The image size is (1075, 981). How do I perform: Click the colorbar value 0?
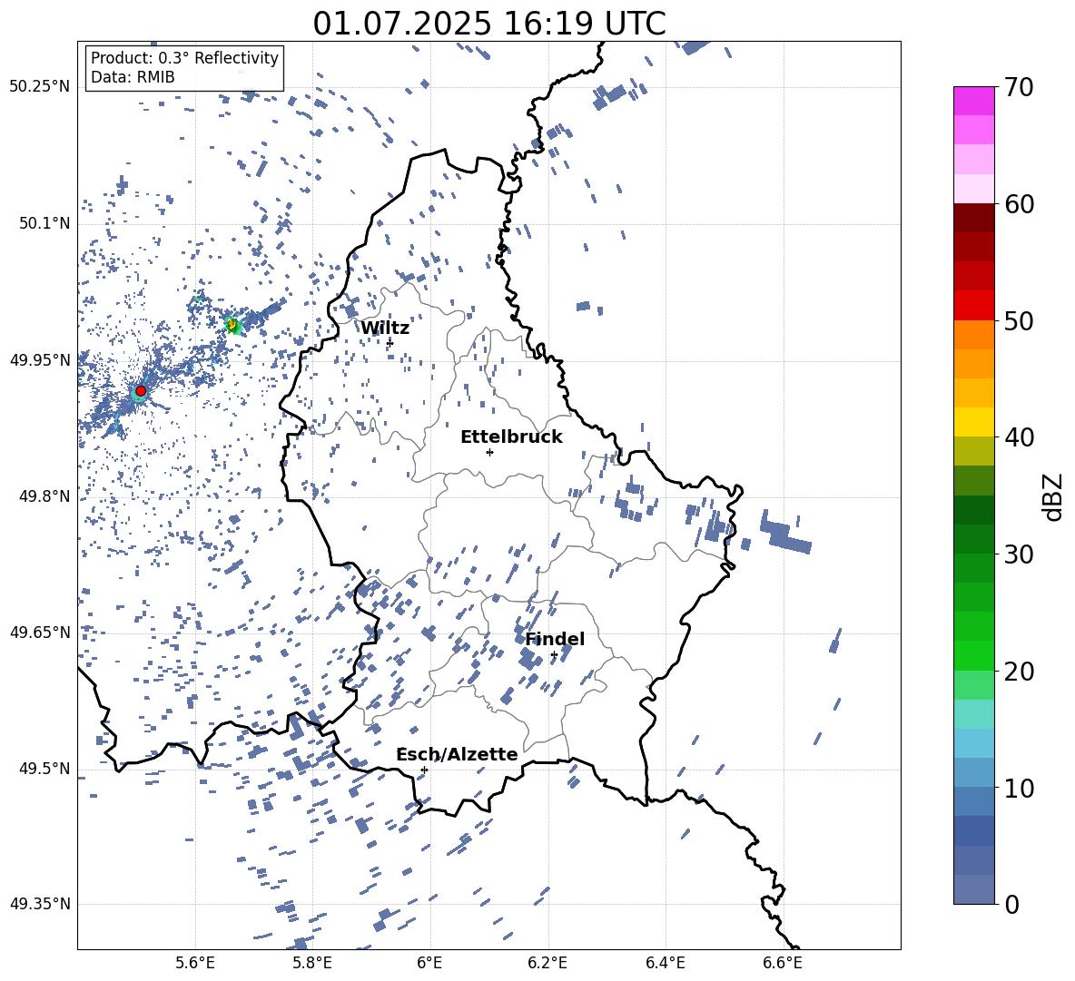(x=1011, y=904)
